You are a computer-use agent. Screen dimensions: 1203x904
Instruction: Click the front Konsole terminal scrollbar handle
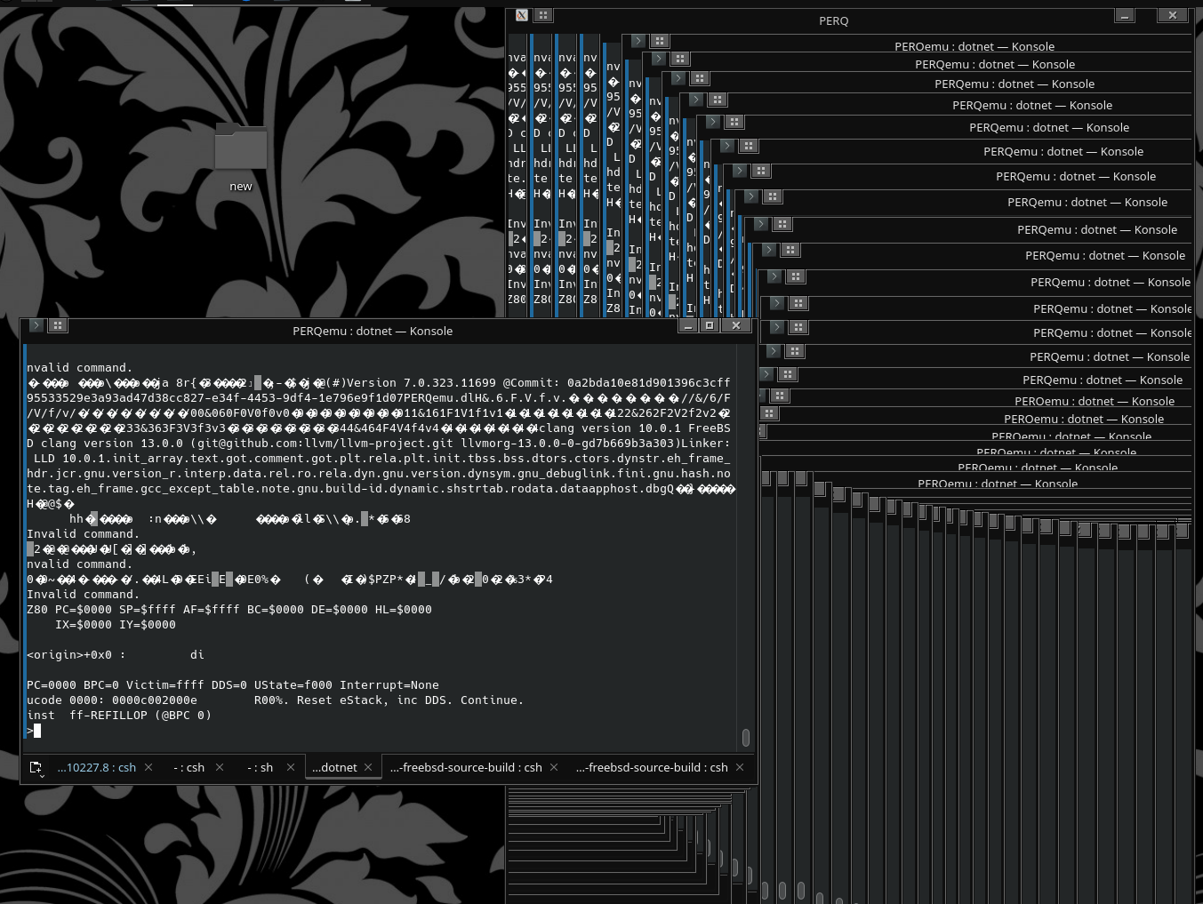(x=745, y=738)
